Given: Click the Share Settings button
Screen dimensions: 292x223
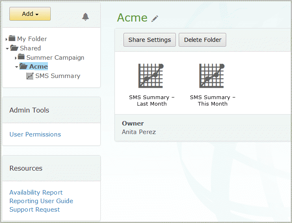Looking at the screenshot, I should (x=149, y=40).
